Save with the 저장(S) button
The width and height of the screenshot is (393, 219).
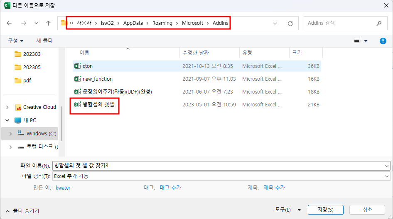(326, 210)
